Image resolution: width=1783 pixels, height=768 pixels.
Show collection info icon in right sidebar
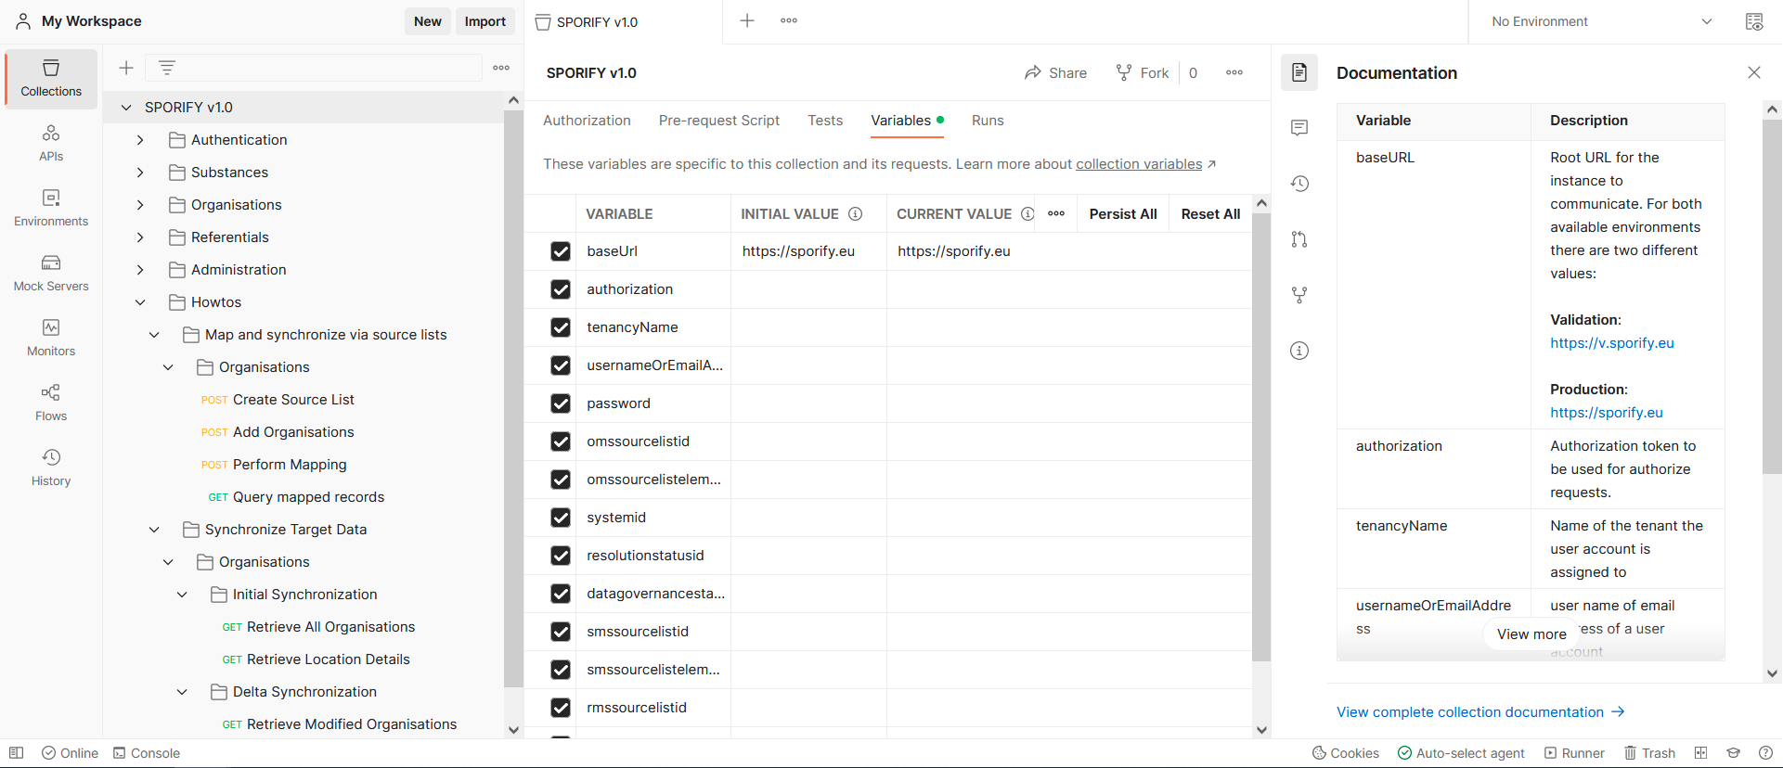coord(1299,351)
